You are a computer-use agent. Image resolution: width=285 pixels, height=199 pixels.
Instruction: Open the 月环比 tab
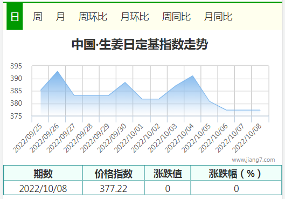point(135,17)
